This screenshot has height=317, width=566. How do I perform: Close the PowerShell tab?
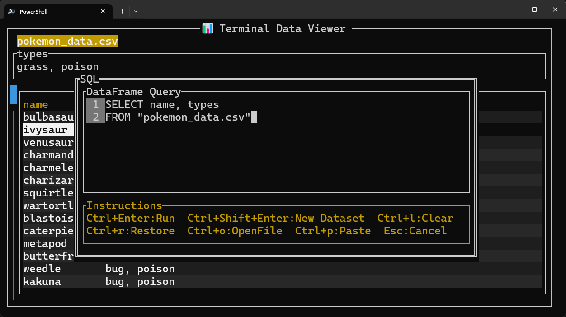point(103,12)
